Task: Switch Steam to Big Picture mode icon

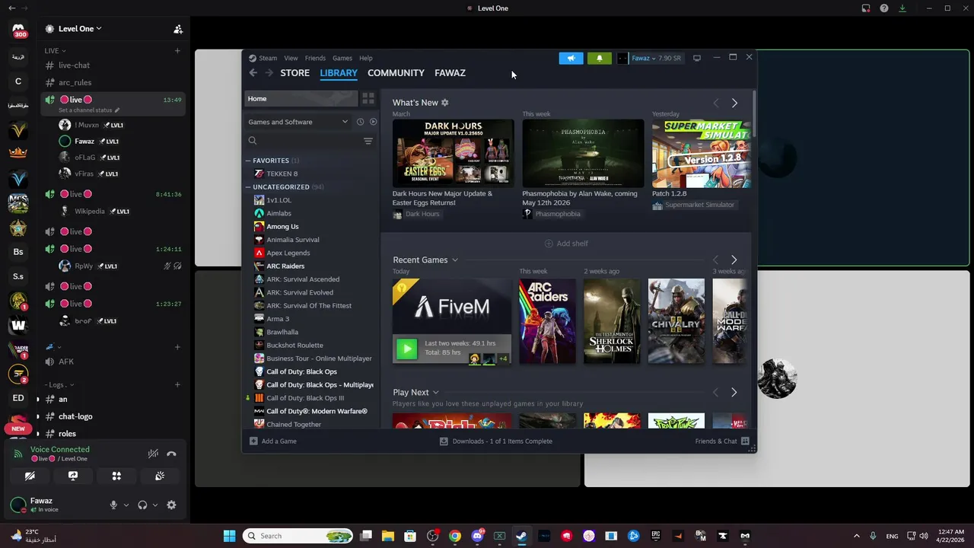Action: pyautogui.click(x=696, y=58)
